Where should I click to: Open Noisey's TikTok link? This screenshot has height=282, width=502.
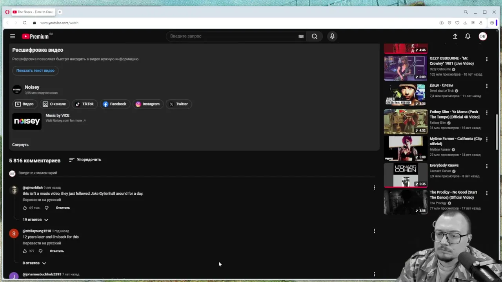click(x=84, y=104)
